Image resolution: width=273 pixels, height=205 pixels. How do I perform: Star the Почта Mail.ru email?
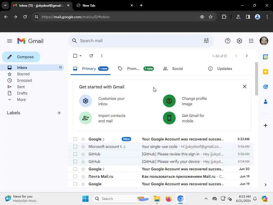(x=83, y=177)
